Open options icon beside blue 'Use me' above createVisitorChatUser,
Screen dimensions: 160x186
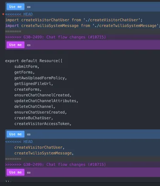click(x=29, y=134)
